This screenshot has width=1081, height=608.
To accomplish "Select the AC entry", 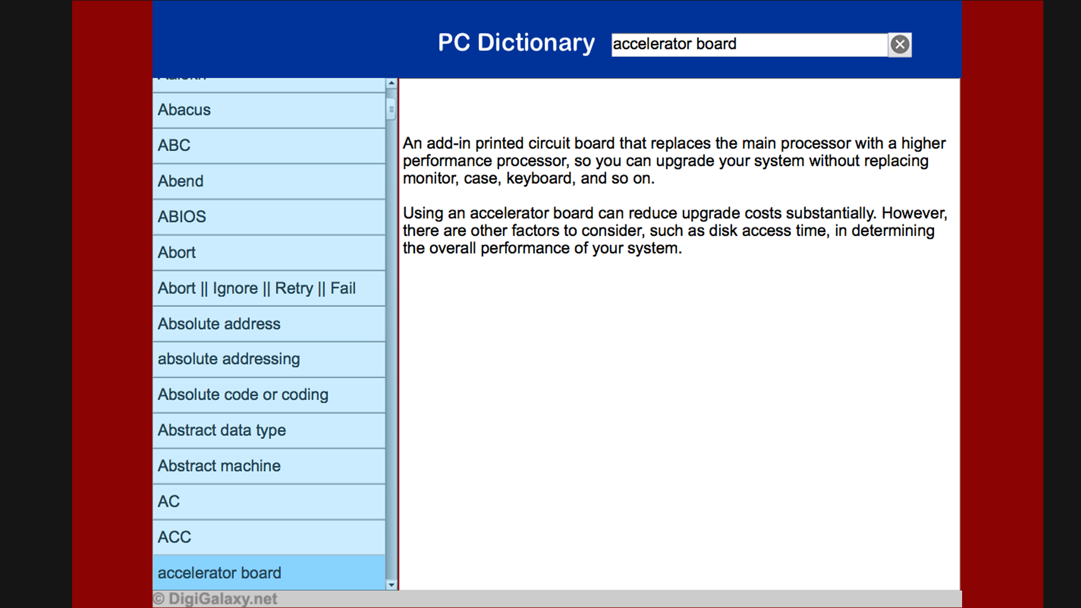I will click(x=269, y=502).
